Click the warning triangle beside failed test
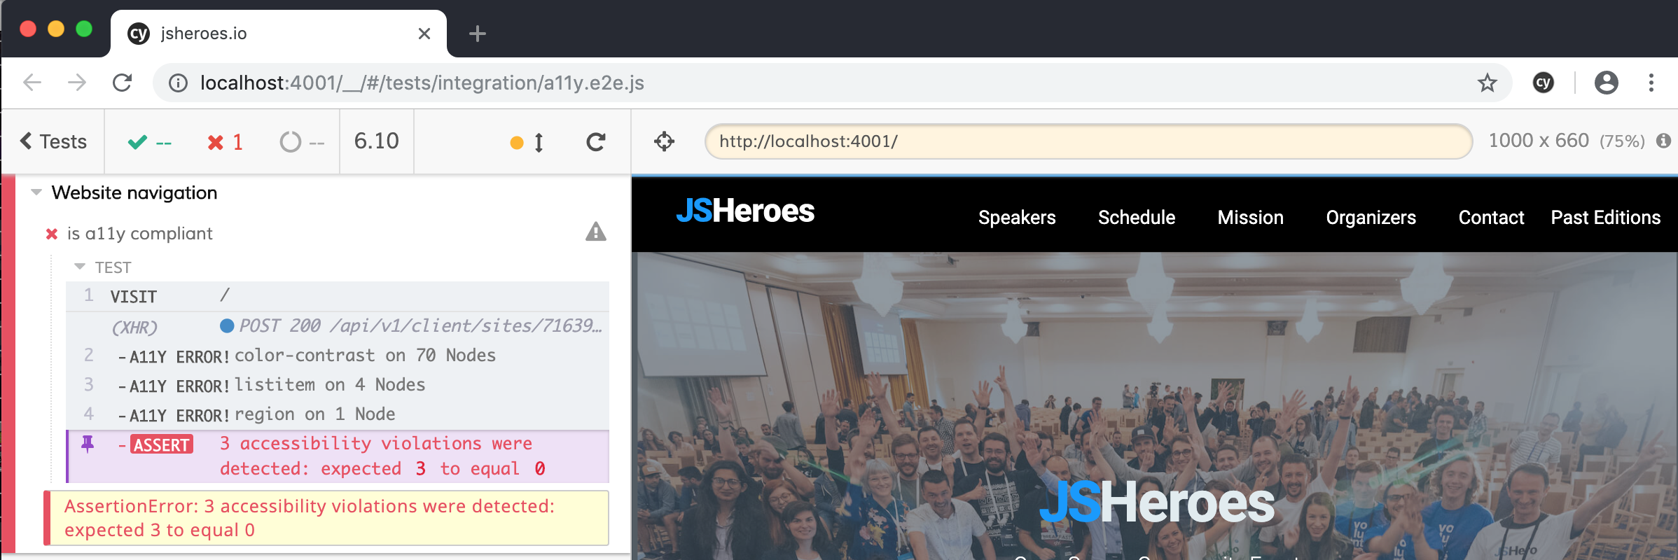This screenshot has height=560, width=1678. click(595, 232)
